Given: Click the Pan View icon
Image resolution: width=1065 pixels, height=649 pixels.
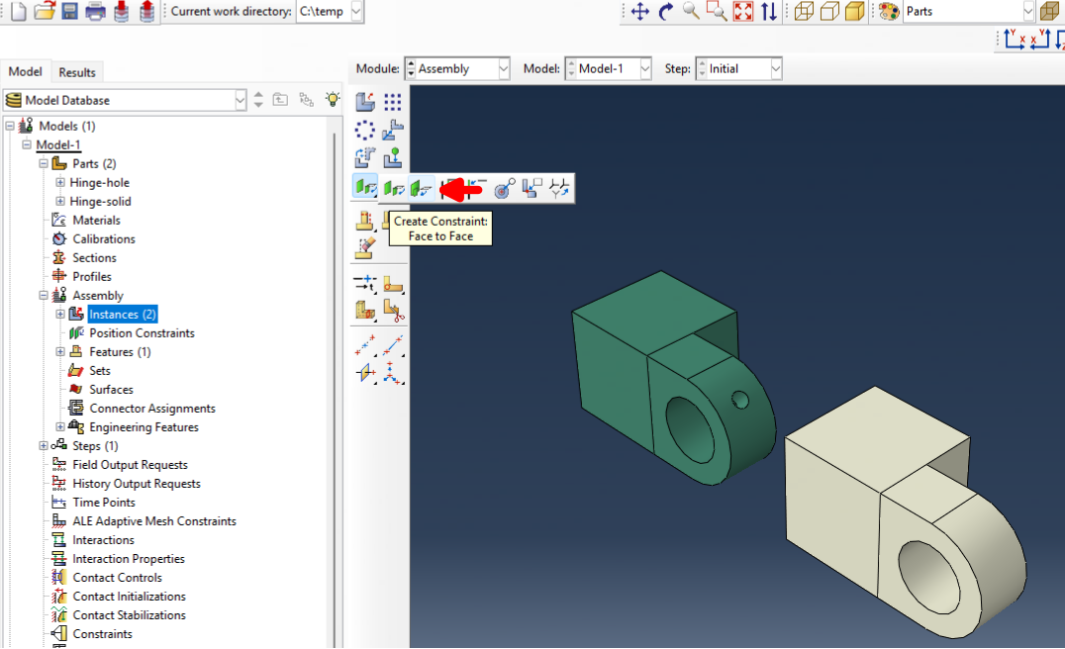Looking at the screenshot, I should 639,12.
